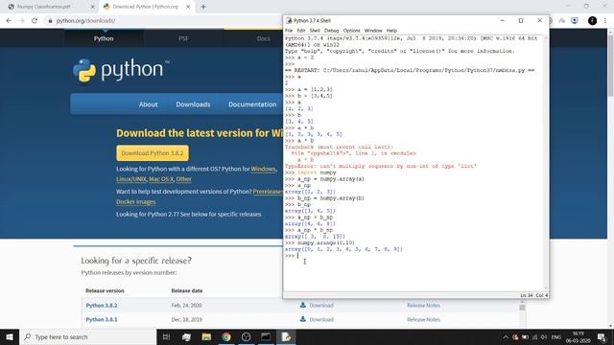Reload the python.org page
Viewport: 614px width, 345px height.
click(35, 21)
